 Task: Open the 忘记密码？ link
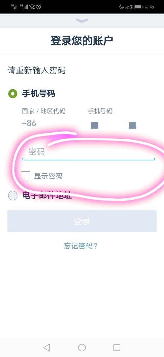click(x=81, y=246)
